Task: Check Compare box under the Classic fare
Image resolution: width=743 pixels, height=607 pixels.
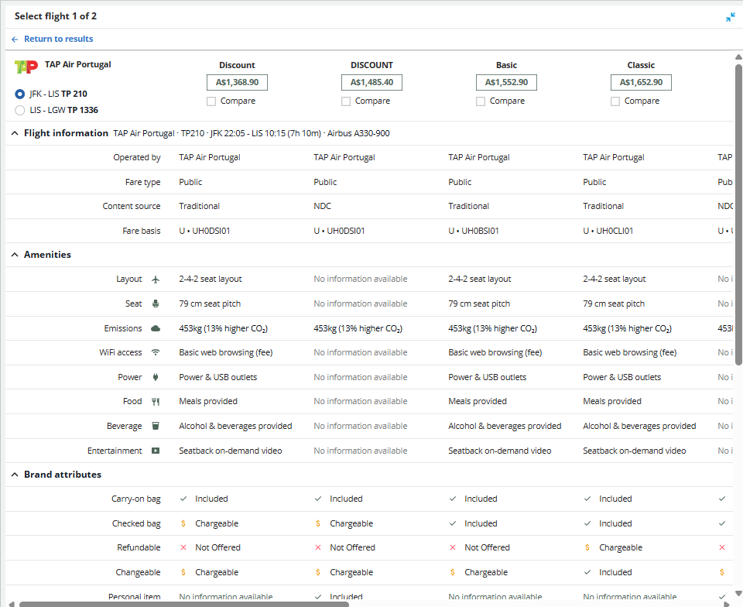Action: 616,101
